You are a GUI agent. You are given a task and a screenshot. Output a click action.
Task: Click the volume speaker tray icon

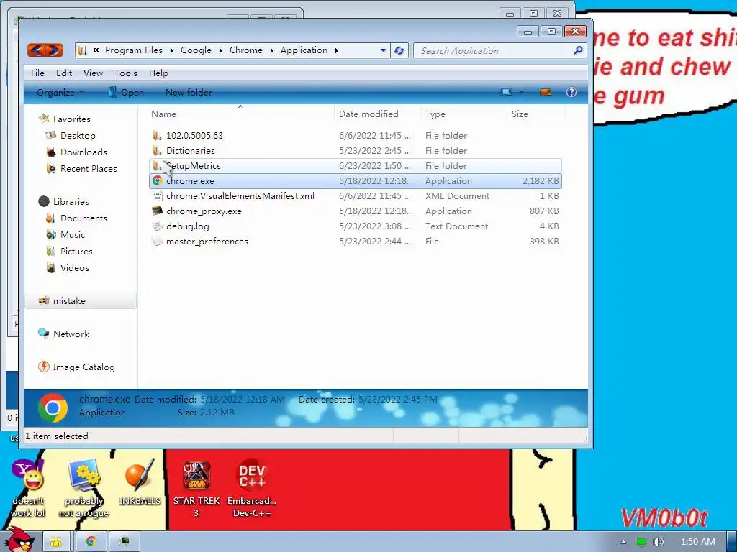click(x=658, y=542)
